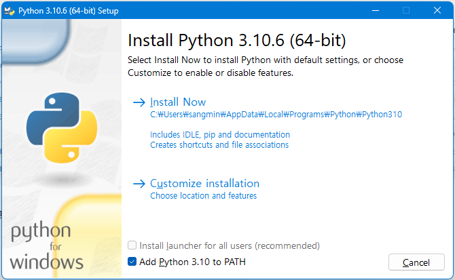Click the Python setup icon in title bar

click(x=10, y=11)
